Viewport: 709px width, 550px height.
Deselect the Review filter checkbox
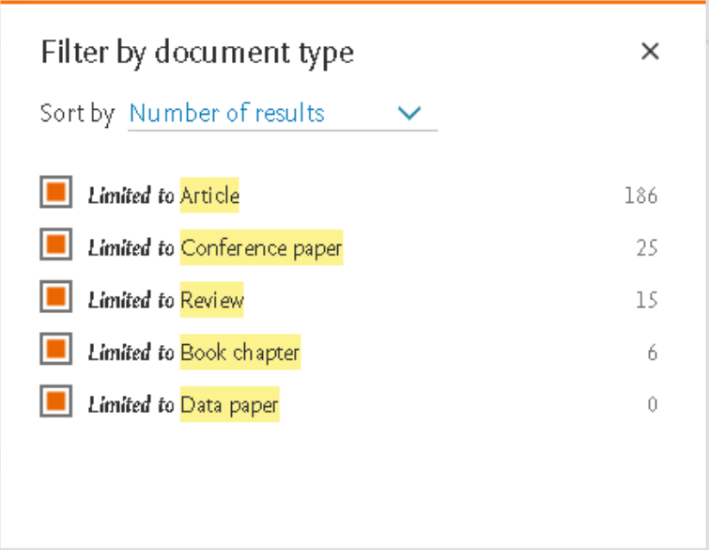click(x=55, y=298)
